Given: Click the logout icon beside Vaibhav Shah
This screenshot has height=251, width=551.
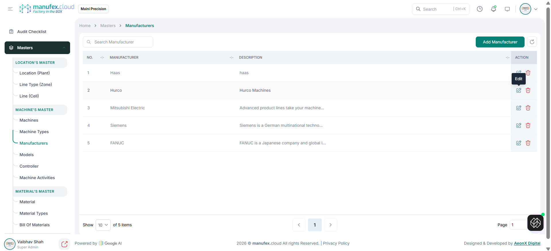Looking at the screenshot, I should pyautogui.click(x=64, y=244).
